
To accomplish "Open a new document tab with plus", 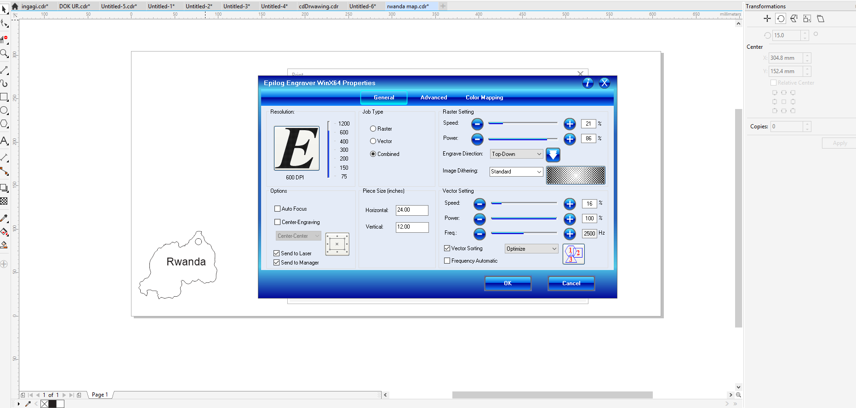I will (x=443, y=6).
